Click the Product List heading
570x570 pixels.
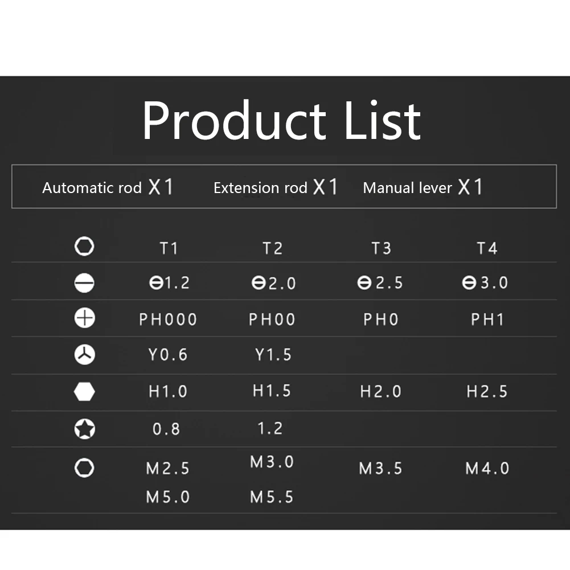point(282,120)
